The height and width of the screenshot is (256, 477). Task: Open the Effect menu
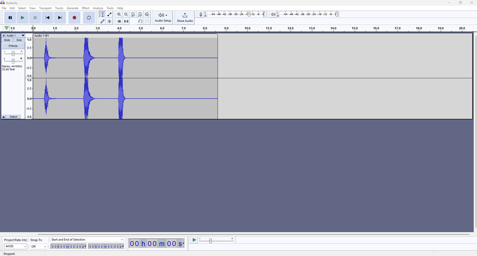point(85,8)
